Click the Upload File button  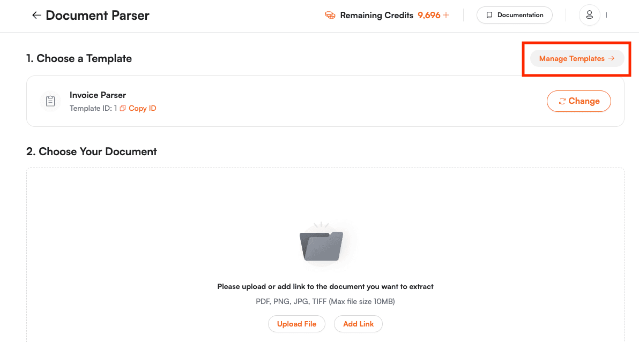point(296,324)
